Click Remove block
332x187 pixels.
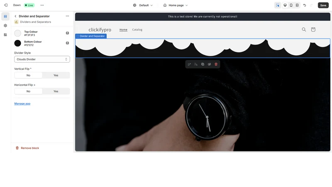click(x=27, y=148)
